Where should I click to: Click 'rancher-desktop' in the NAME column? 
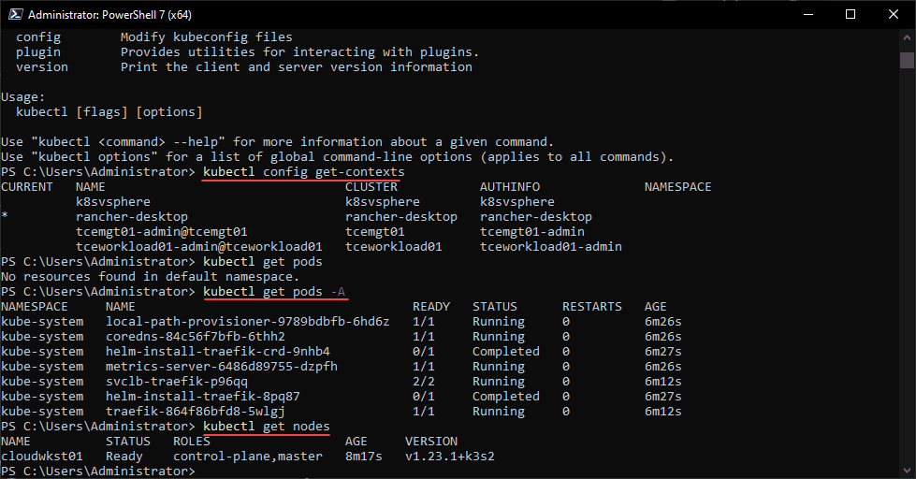pyautogui.click(x=131, y=217)
